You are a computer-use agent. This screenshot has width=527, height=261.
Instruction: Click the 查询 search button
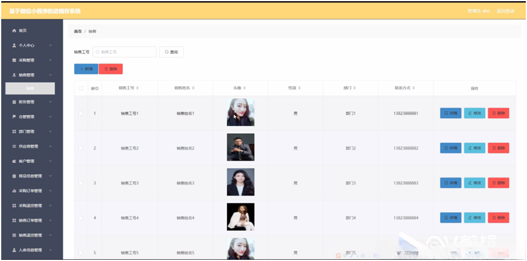tap(172, 52)
